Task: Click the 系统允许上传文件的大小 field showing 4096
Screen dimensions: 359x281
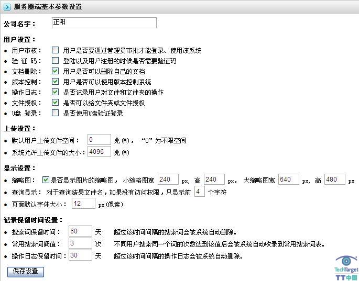Action: (x=99, y=152)
